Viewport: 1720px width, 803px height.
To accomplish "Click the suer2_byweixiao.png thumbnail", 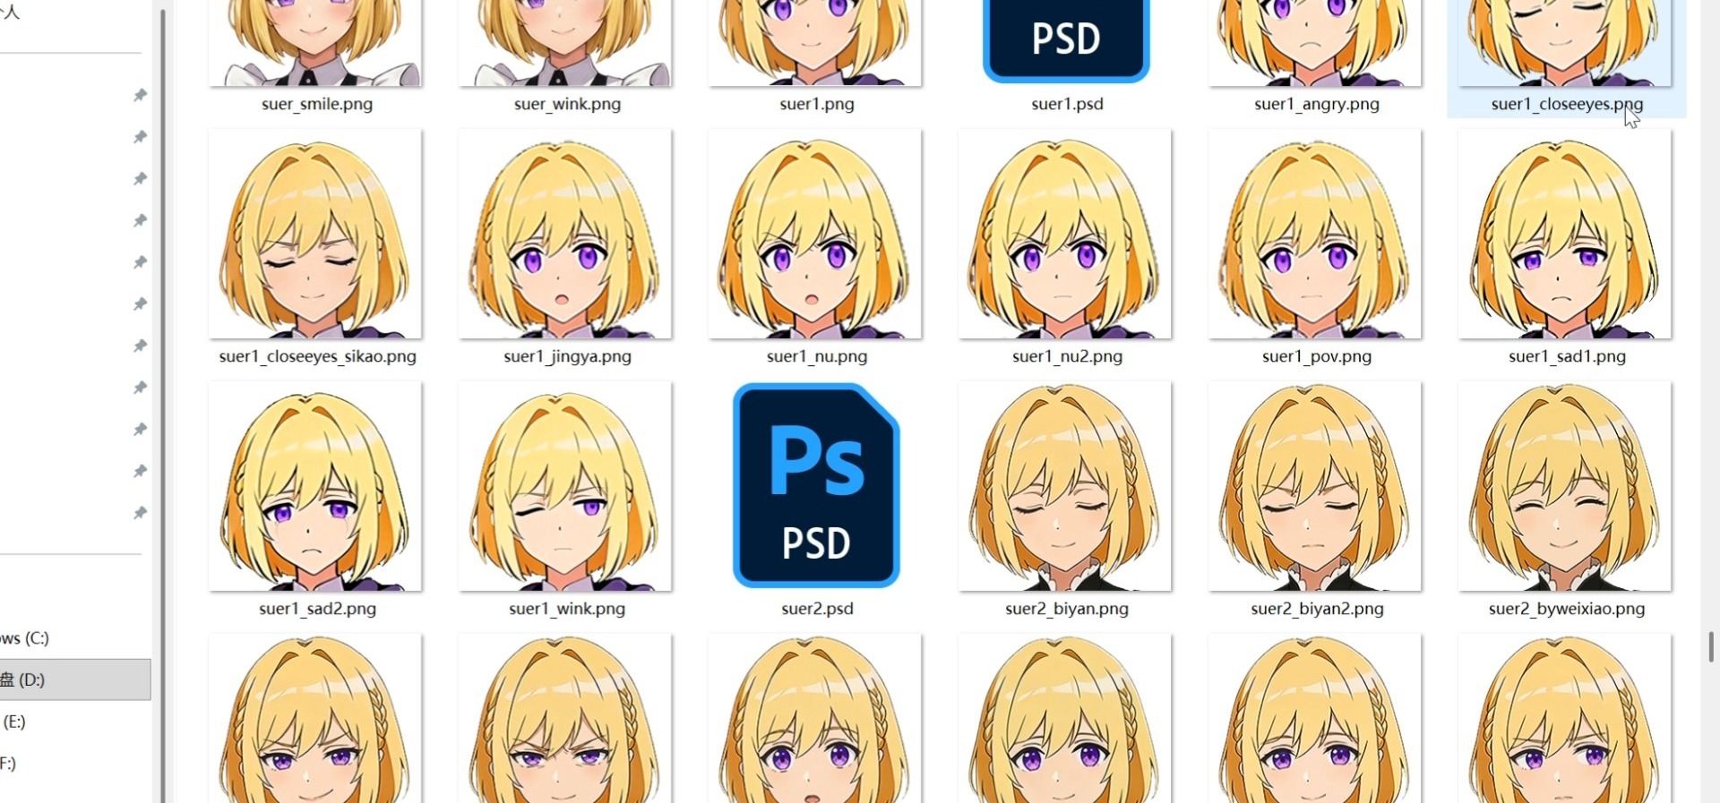I will [x=1565, y=487].
